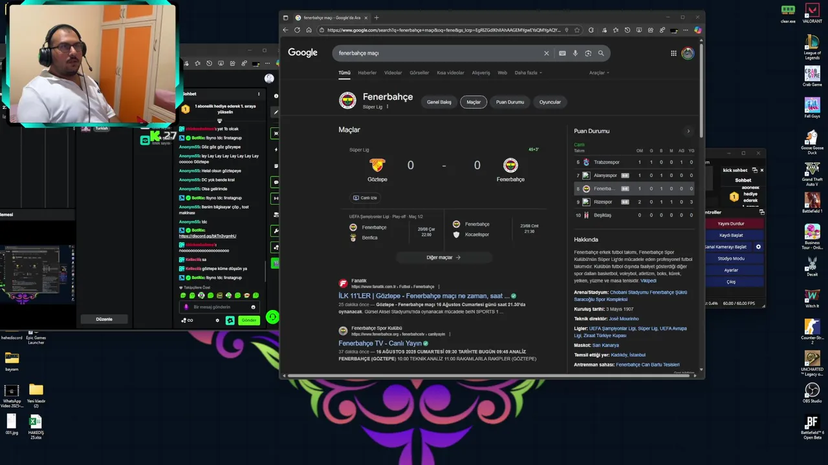Image resolution: width=828 pixels, height=465 pixels.
Task: Select the Genel Bakış chip
Action: click(439, 102)
